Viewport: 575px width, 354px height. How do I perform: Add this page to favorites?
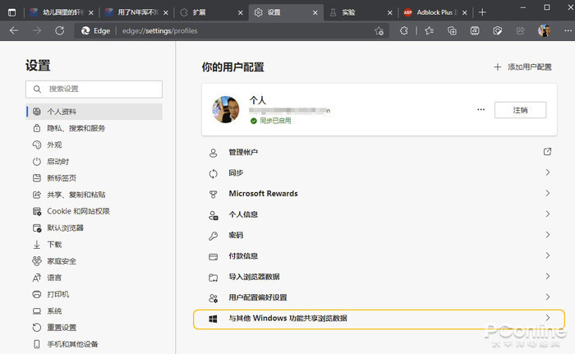[x=379, y=30]
